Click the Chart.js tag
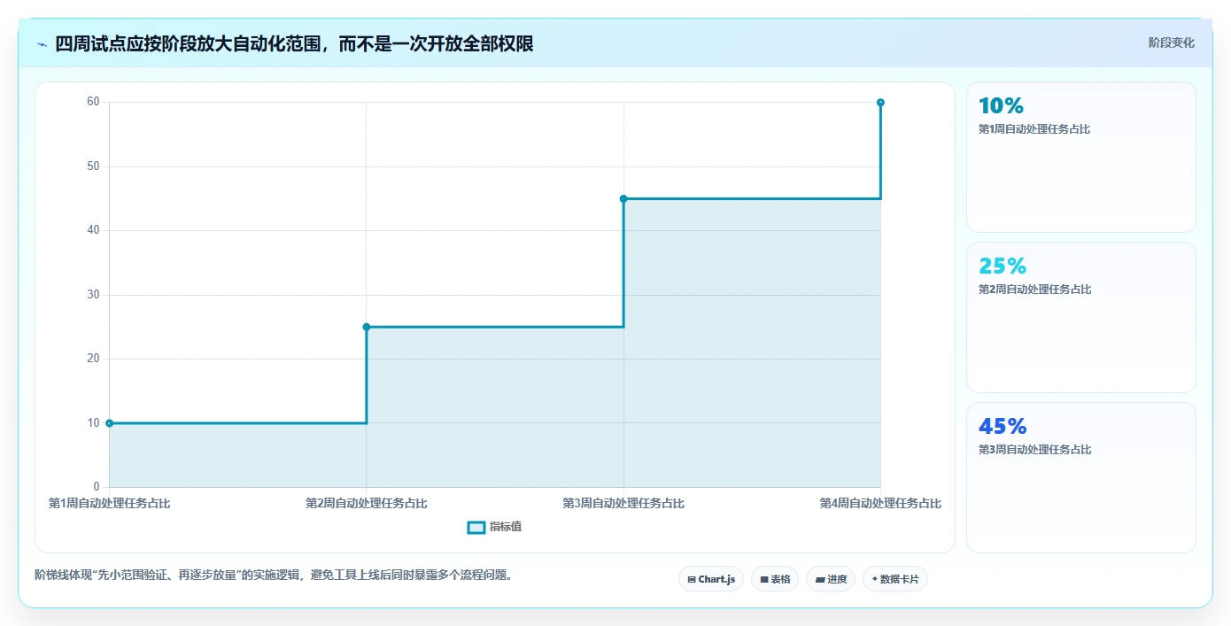The image size is (1231, 626). coord(711,579)
